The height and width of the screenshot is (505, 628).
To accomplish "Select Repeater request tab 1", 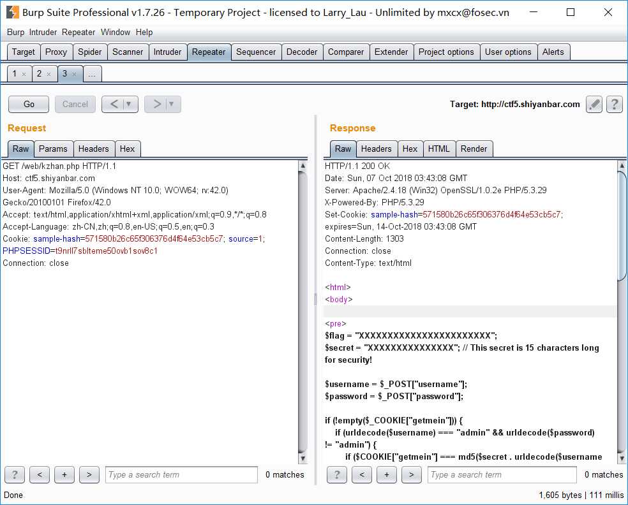I will (x=15, y=73).
